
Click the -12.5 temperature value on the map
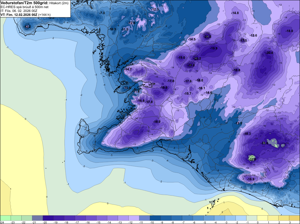[238, 123]
